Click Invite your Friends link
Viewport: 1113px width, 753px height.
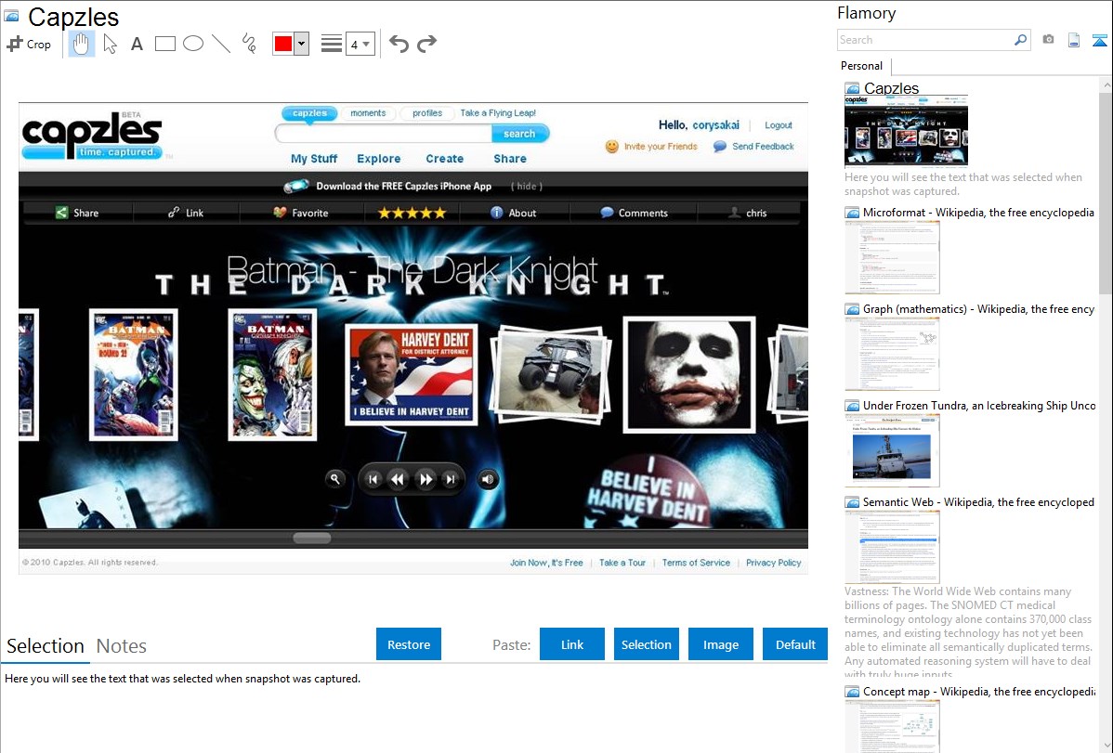[661, 147]
